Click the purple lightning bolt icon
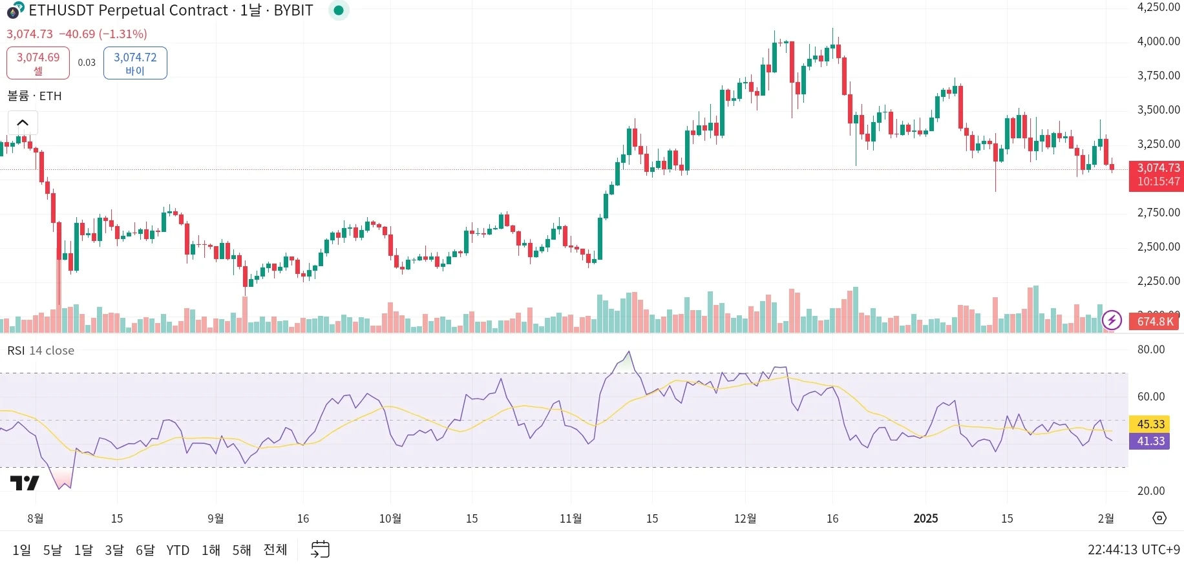This screenshot has height=564, width=1184. coord(1112,320)
